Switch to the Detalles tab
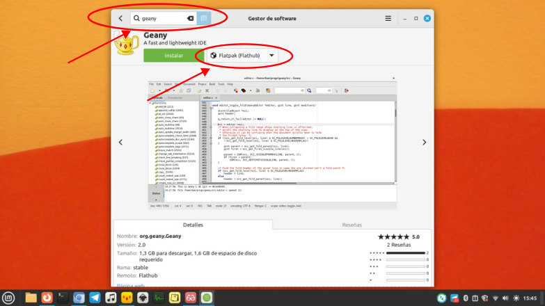 [x=193, y=225]
